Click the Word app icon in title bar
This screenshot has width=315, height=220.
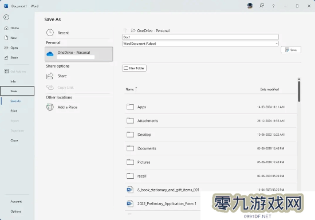(x=6, y=6)
